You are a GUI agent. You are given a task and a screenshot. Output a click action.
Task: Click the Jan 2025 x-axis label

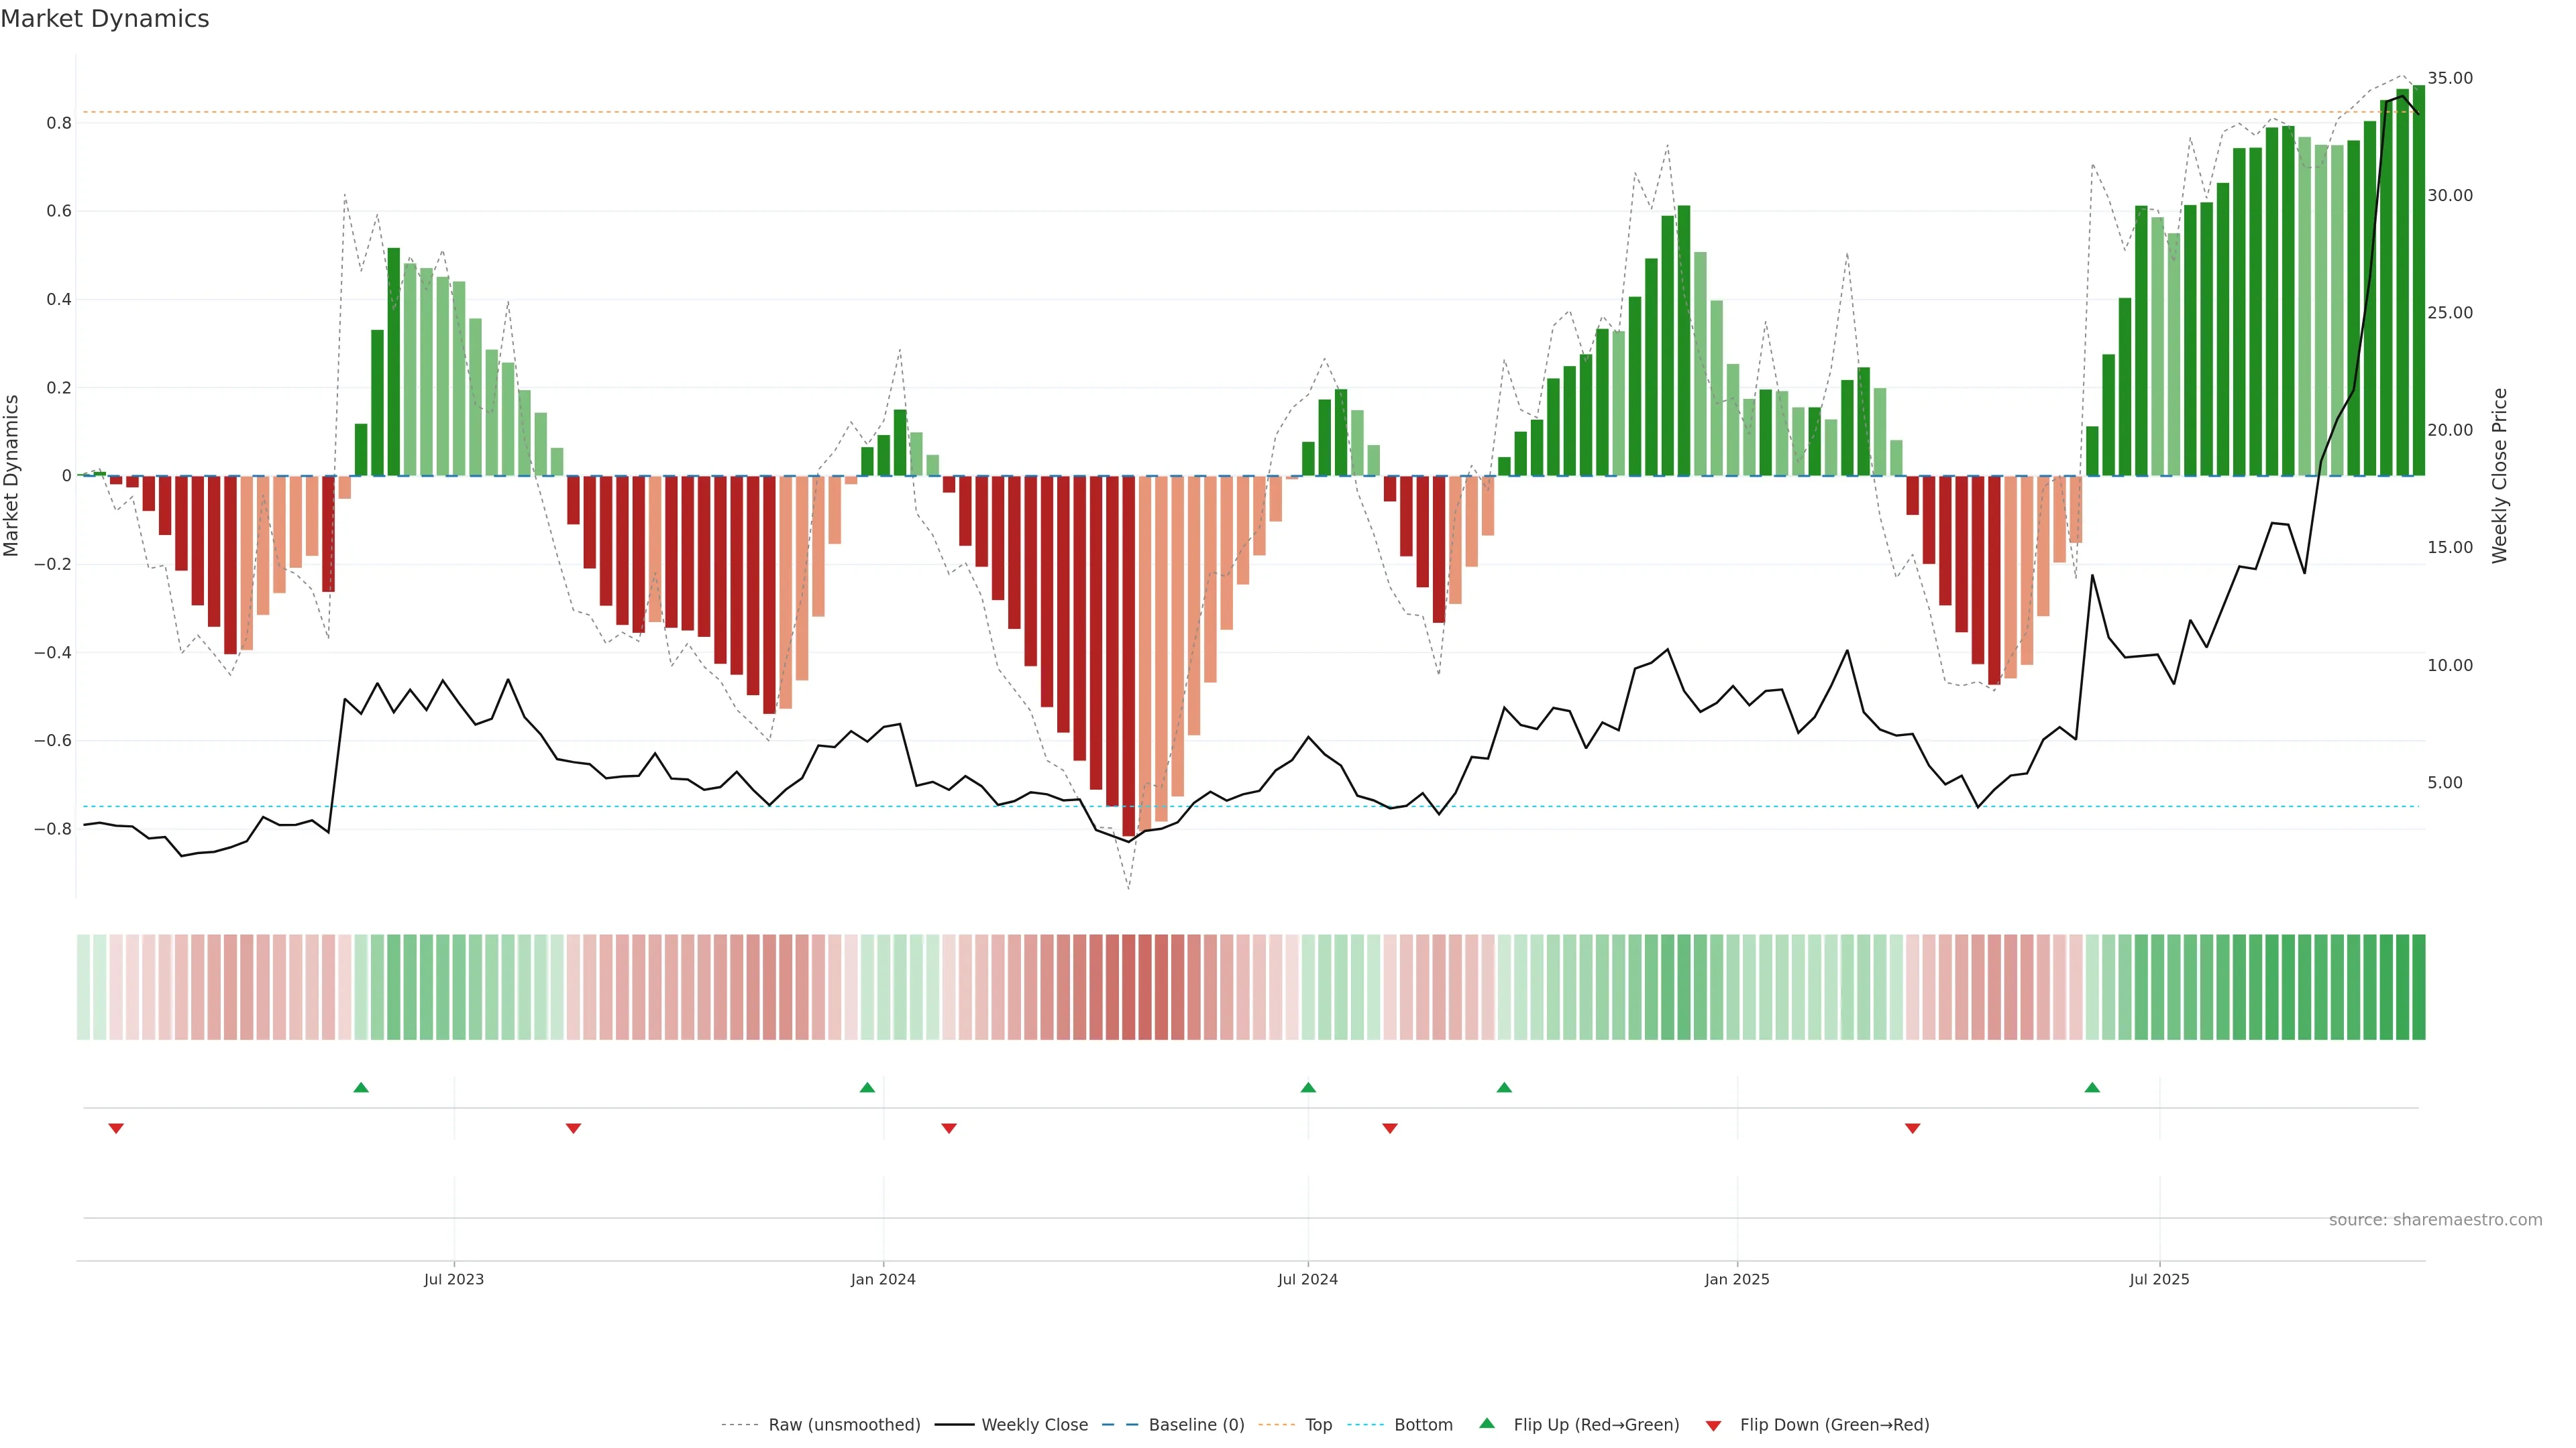click(x=1737, y=1279)
